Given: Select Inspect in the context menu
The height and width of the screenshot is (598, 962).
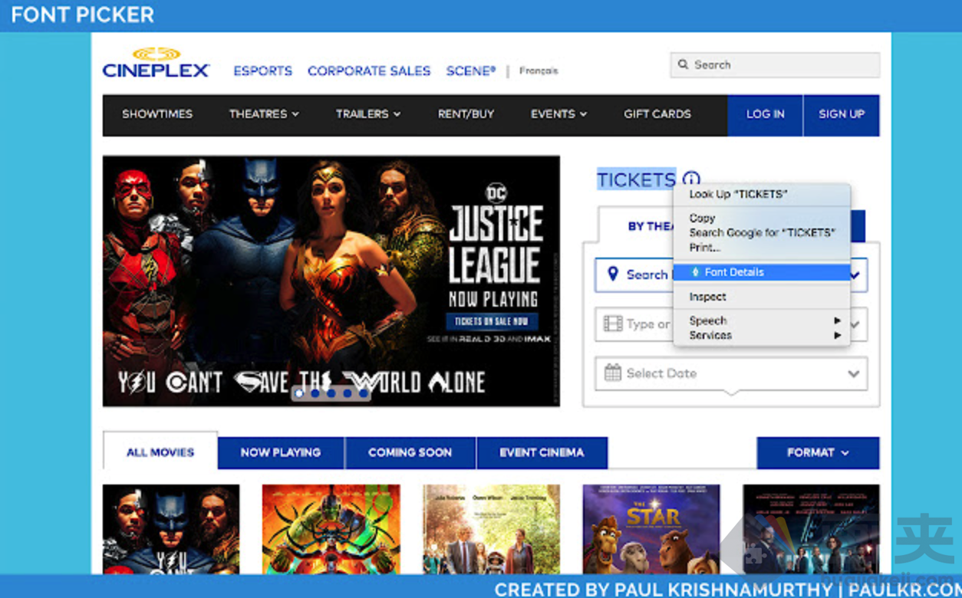Looking at the screenshot, I should pyautogui.click(x=707, y=297).
